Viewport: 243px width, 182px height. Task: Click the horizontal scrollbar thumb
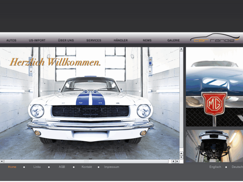(86, 161)
